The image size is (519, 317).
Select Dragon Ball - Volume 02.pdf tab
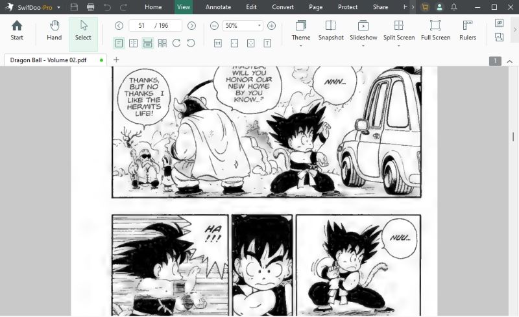pyautogui.click(x=55, y=60)
